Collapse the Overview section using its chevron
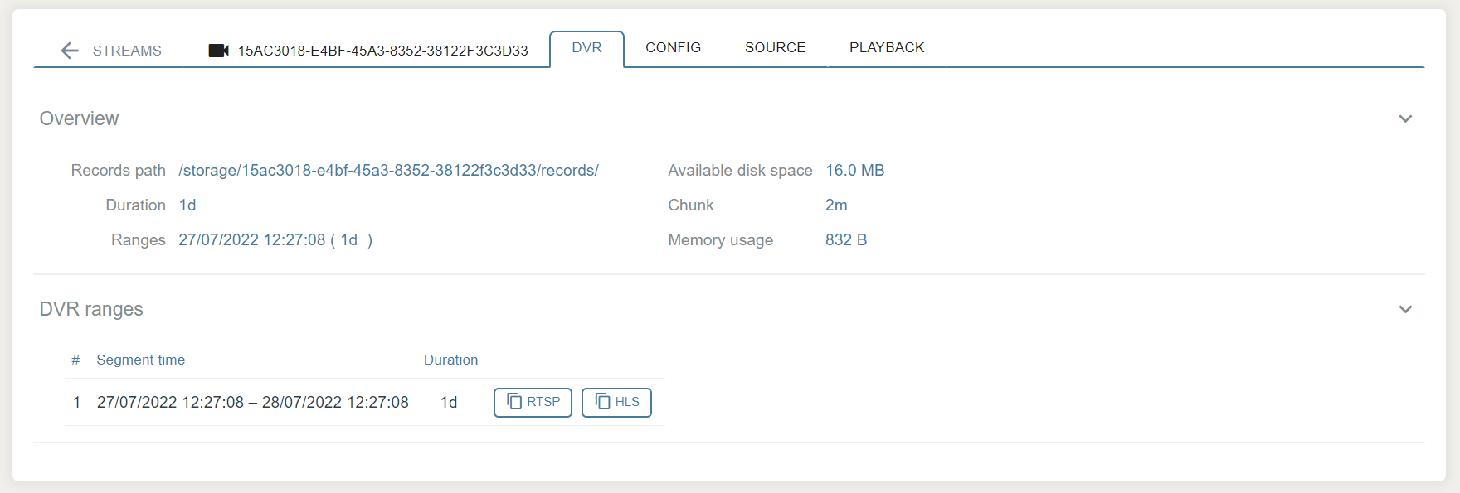 1405,118
